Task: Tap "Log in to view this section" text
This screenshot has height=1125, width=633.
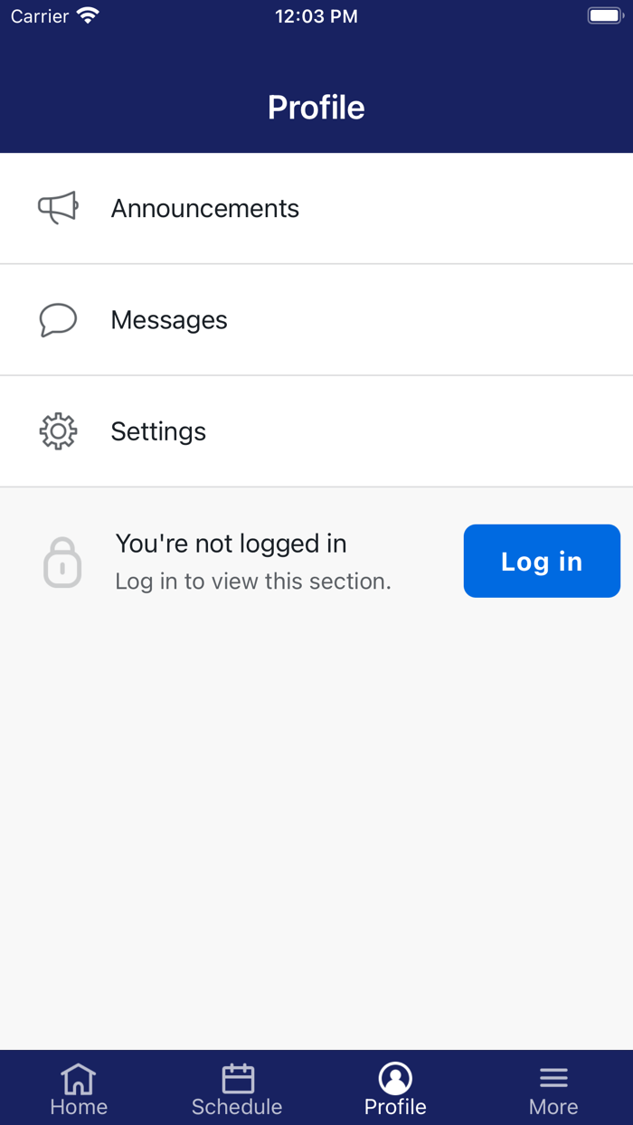Action: 253,581
